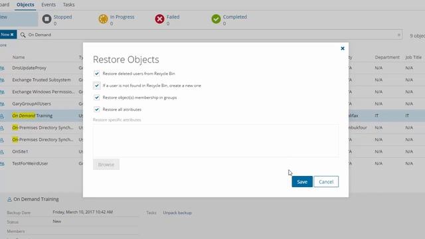
Task: Select the Failed status icon
Action: click(x=159, y=19)
